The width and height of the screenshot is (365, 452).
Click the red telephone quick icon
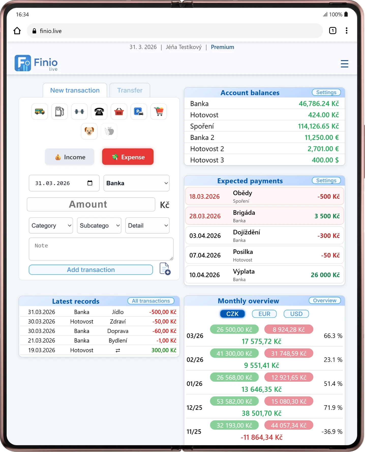99,111
